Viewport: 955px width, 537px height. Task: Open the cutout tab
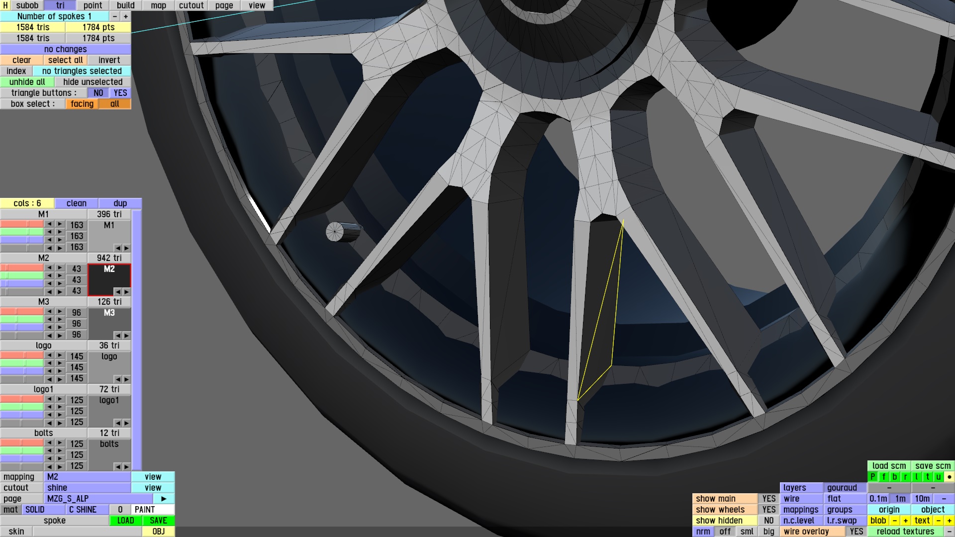coord(191,5)
